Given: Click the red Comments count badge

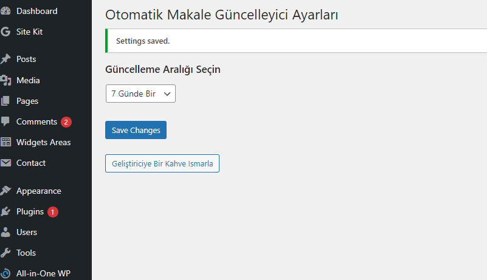Looking at the screenshot, I should [x=66, y=122].
